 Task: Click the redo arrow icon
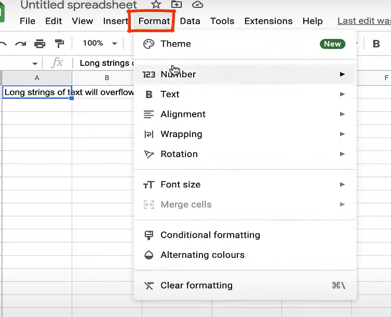[x=20, y=44]
